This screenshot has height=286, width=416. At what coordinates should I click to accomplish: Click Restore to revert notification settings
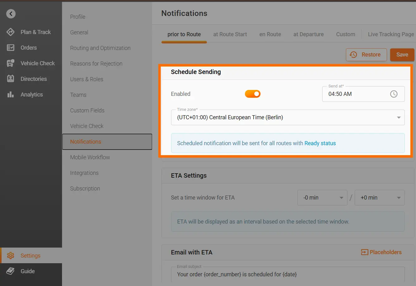(x=366, y=55)
